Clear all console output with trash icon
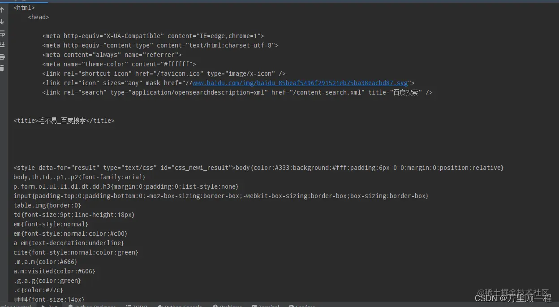 (x=2, y=68)
